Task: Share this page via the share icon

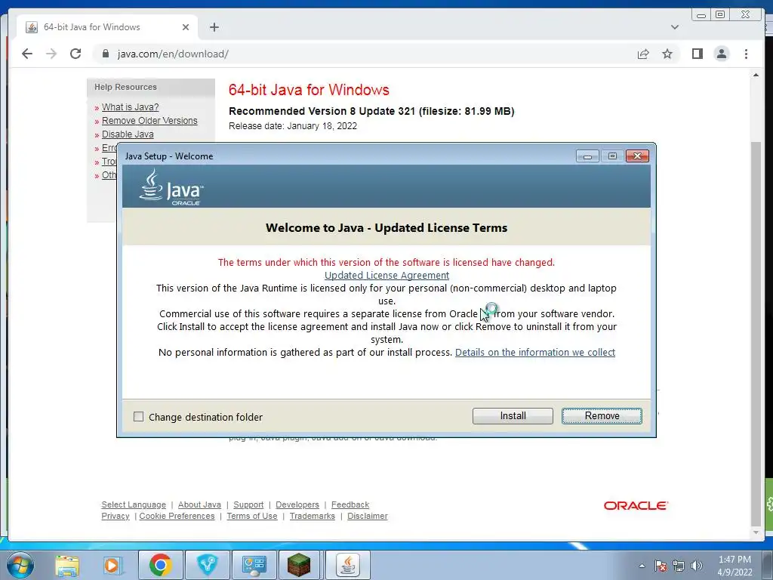Action: click(x=643, y=54)
